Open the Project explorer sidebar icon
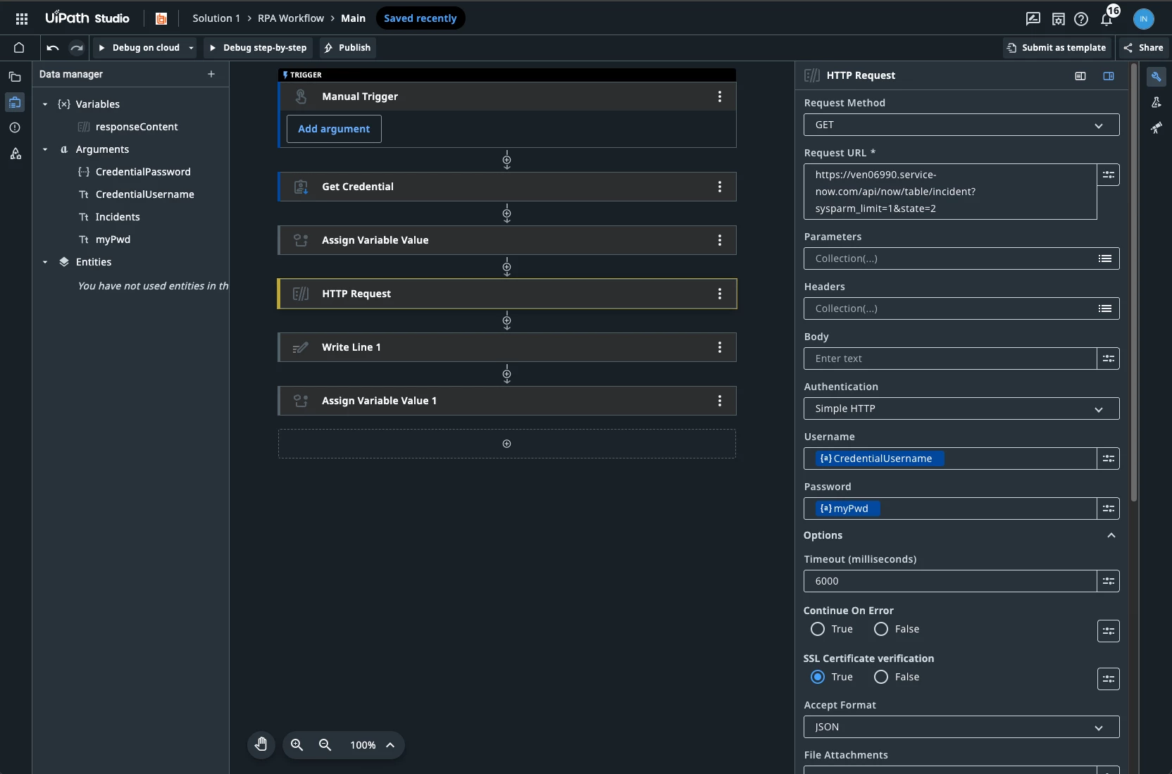 pos(15,77)
